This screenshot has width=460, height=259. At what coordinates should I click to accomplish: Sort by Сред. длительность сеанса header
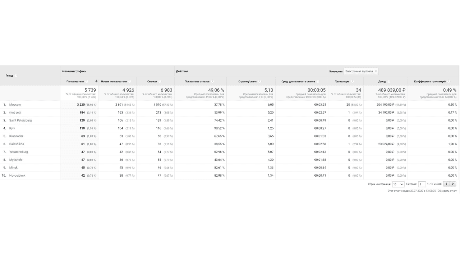(298, 81)
